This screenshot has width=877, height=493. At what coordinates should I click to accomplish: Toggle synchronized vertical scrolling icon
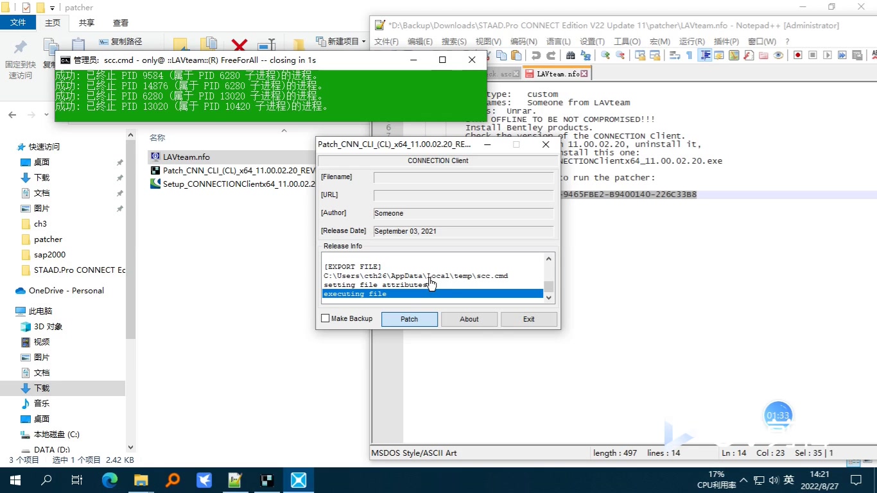pos(640,55)
